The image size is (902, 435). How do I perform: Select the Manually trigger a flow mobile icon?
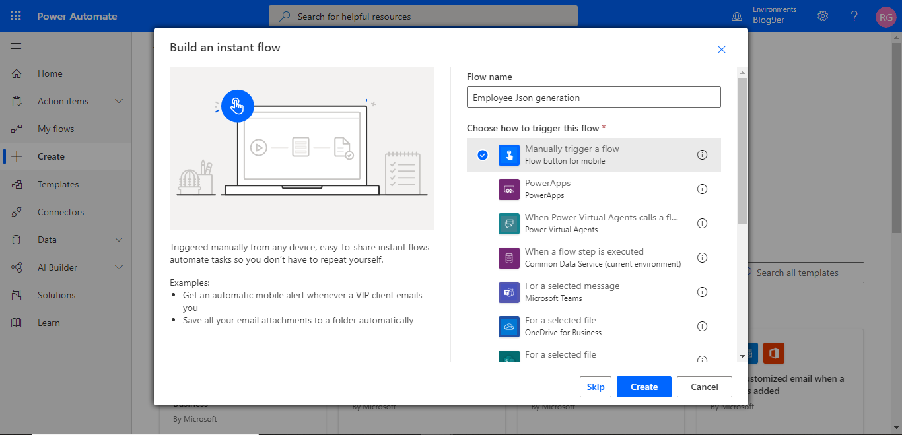click(508, 154)
